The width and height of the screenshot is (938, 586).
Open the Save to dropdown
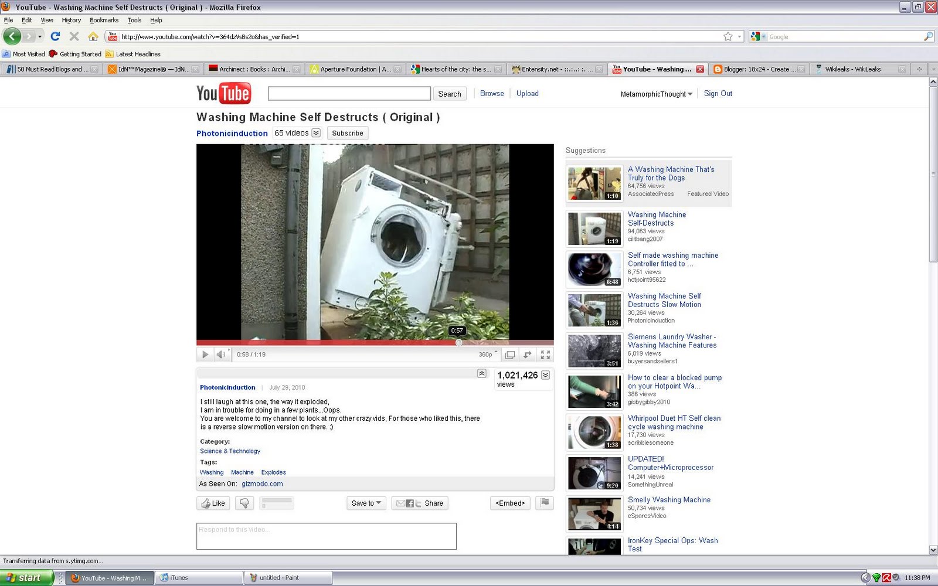(x=366, y=503)
